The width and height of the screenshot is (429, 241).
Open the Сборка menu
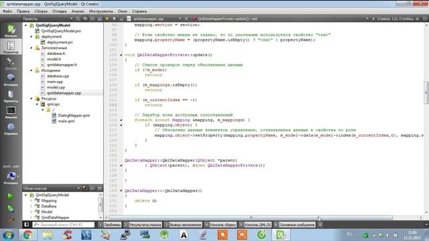coord(41,11)
